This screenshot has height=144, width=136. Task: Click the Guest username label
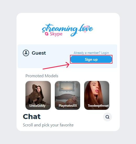pos(39,53)
